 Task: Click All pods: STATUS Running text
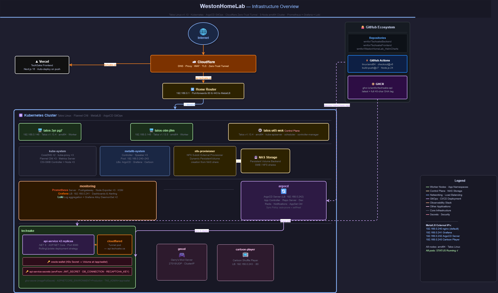(x=442, y=251)
